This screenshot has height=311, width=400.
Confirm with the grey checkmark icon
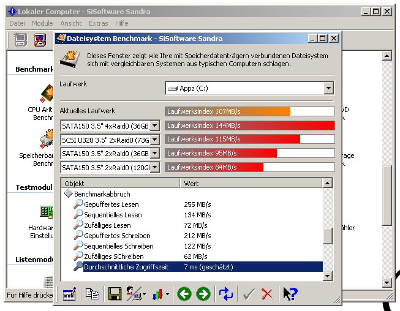click(x=249, y=294)
